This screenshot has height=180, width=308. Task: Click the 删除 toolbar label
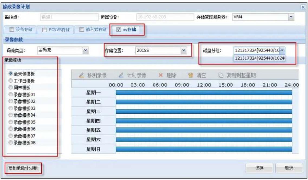pyautogui.click(x=171, y=75)
